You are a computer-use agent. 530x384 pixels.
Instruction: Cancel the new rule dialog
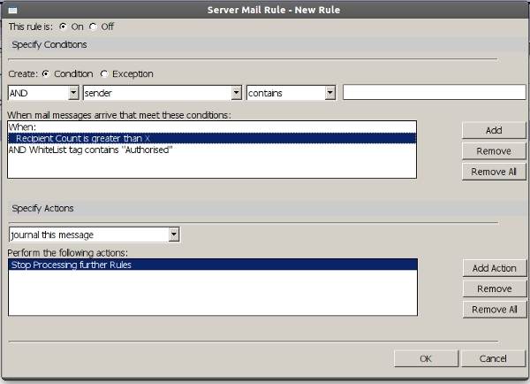tap(492, 358)
